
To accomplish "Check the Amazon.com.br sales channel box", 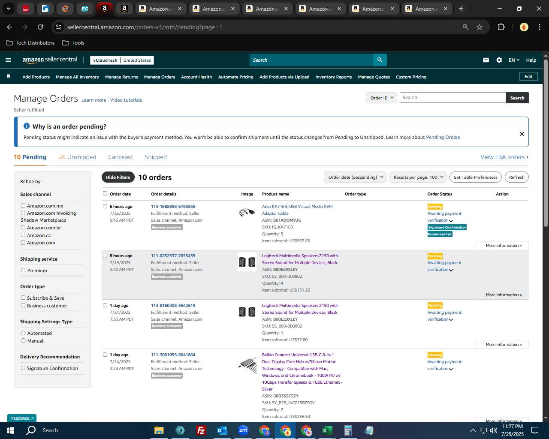I will (23, 227).
